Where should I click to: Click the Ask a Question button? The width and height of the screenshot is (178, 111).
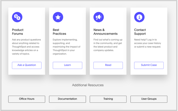point(27,65)
